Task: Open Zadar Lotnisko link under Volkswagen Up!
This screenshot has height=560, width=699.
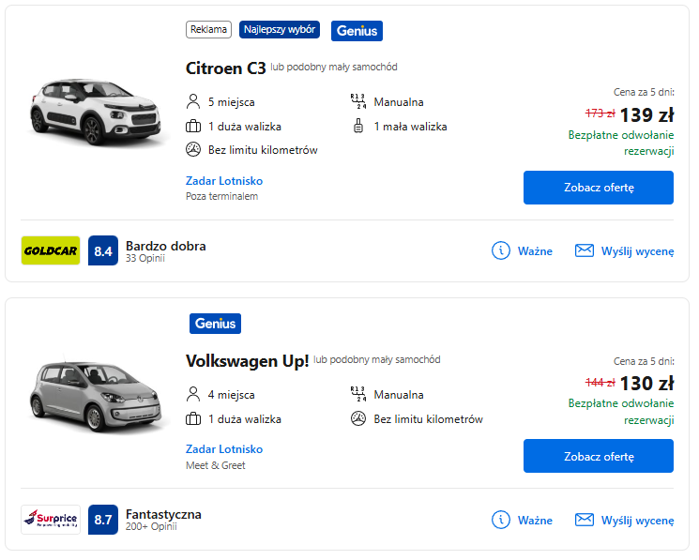Action: (224, 449)
